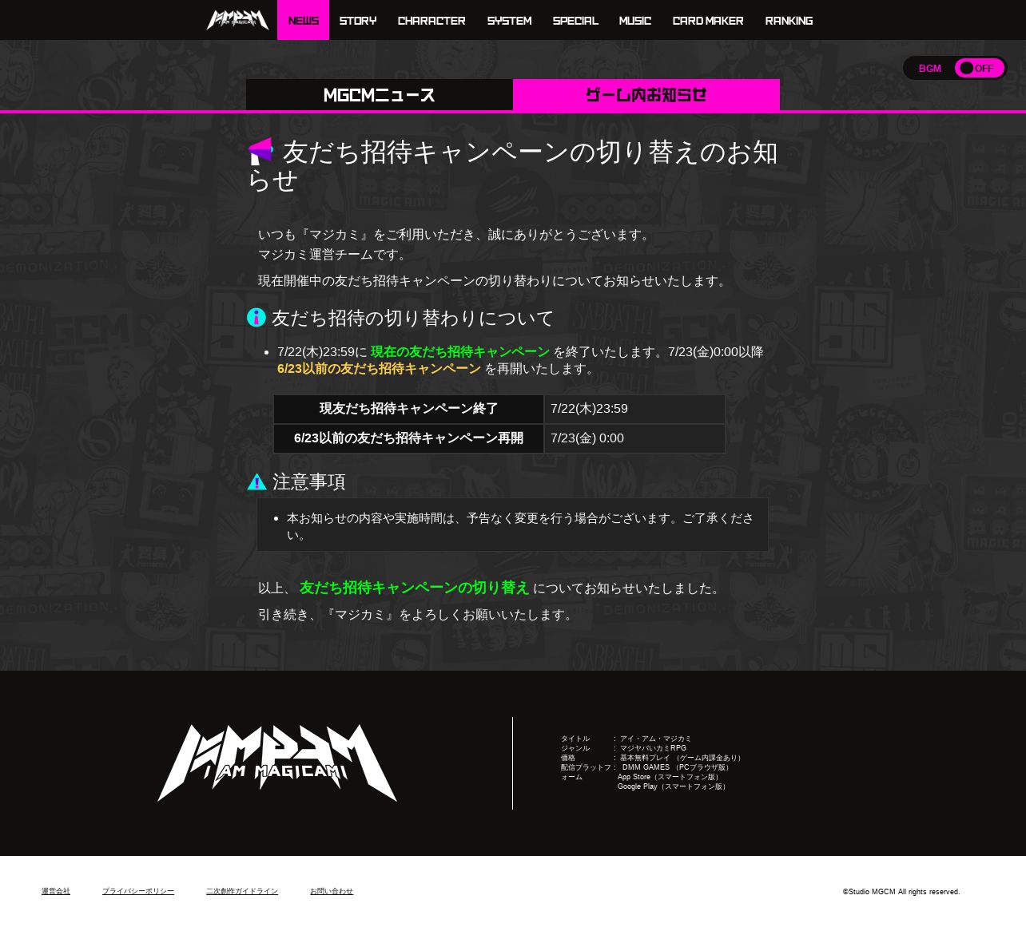Click the 注意事項 heading text
Viewport: 1026px width, 927px height.
pos(309,481)
